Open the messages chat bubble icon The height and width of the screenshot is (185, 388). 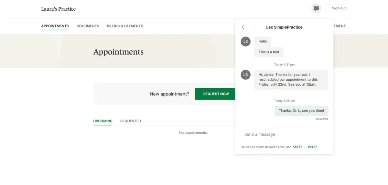316,8
